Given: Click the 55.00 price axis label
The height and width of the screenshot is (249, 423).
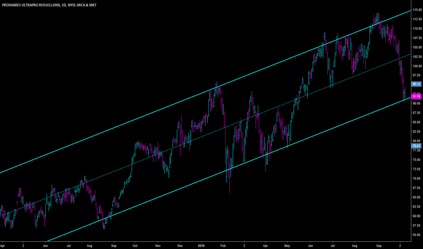Looking at the screenshot, I should pyautogui.click(x=417, y=235).
